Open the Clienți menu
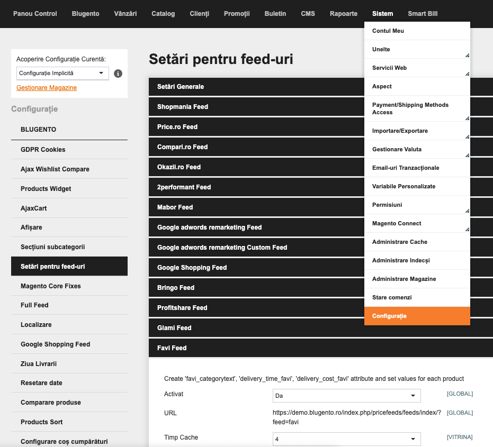The image size is (493, 447). [199, 14]
